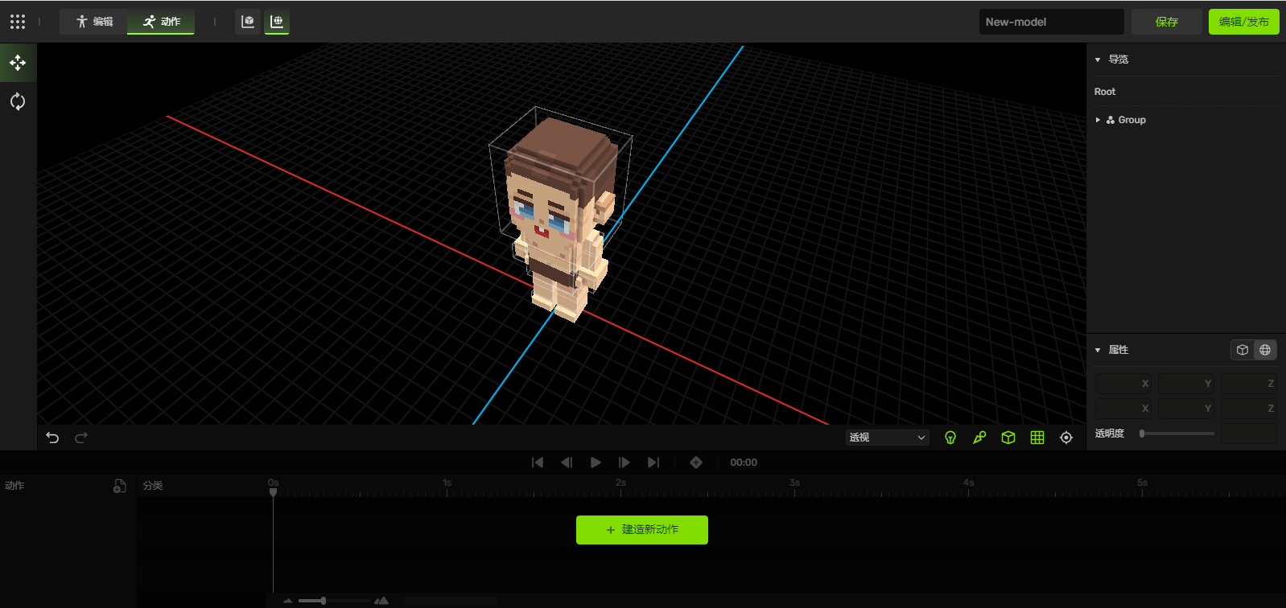Toggle the cube view button in top toolbar
Viewport: 1286px width, 608px height.
tap(248, 22)
